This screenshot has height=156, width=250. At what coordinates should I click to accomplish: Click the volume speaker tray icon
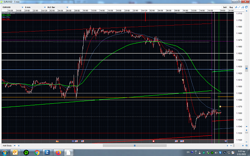tap(216, 153)
